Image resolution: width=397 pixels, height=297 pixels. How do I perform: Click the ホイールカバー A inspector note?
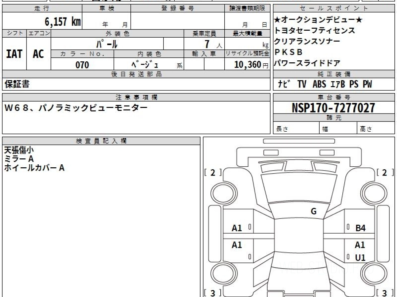pos(34,168)
